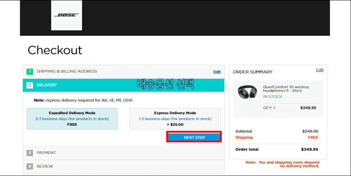The height and width of the screenshot is (176, 351).
Task: Click the step 2 Delivery number badge
Action: point(29,85)
